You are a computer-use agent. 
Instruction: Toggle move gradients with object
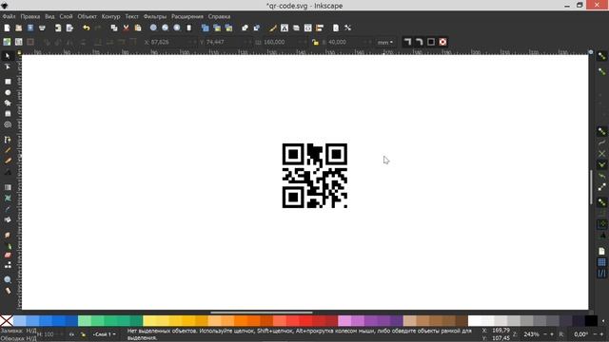tap(431, 42)
